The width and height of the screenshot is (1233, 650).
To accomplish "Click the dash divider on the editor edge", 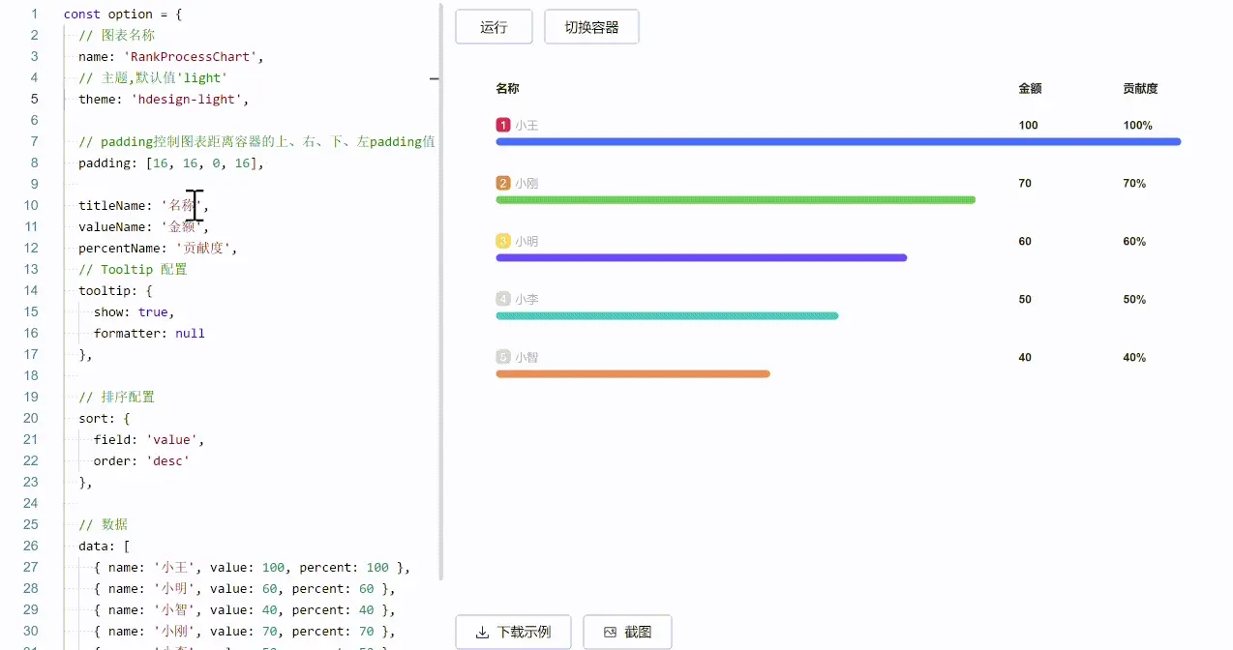I will point(433,80).
